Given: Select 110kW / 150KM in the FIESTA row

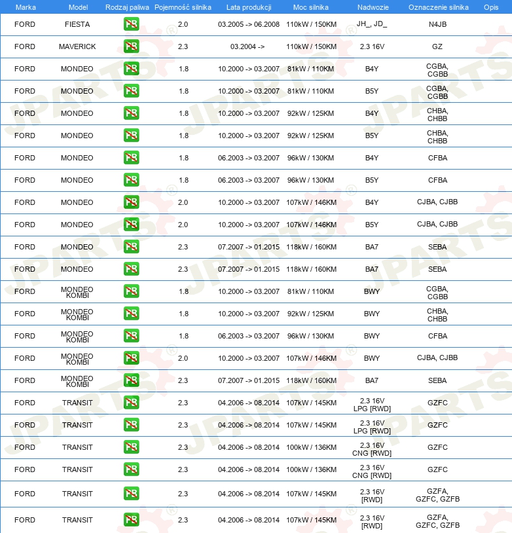Looking at the screenshot, I should tap(312, 24).
